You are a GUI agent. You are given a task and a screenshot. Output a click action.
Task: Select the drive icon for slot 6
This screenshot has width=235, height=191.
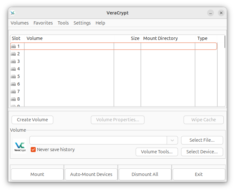point(13,84)
